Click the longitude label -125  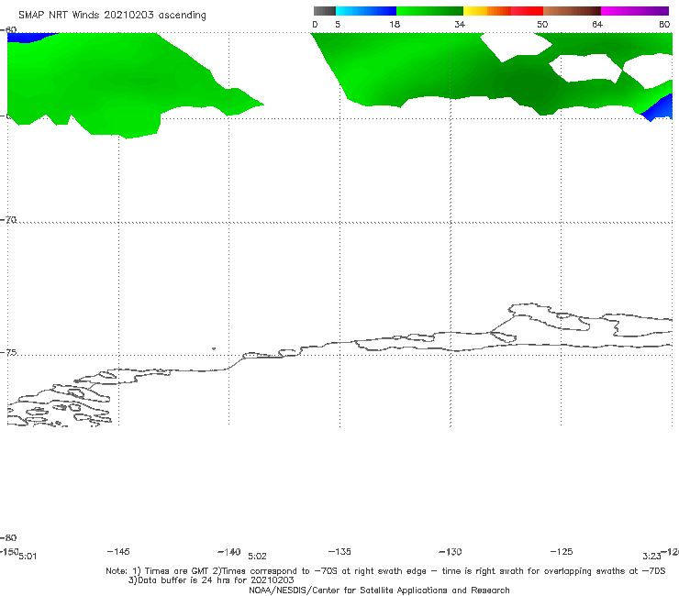pyautogui.click(x=562, y=552)
